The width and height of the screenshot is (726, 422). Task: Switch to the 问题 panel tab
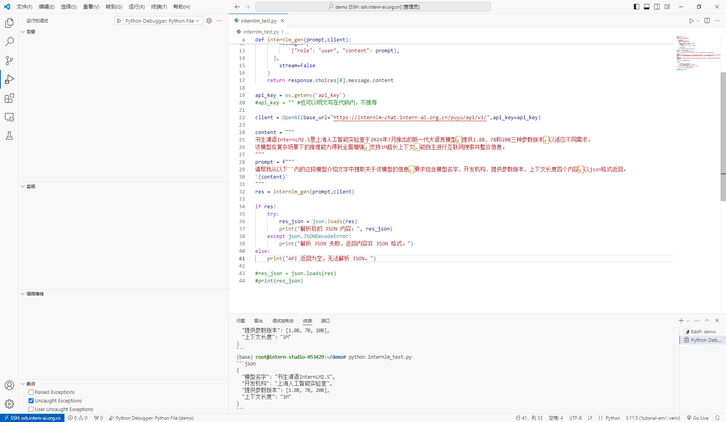click(x=241, y=321)
